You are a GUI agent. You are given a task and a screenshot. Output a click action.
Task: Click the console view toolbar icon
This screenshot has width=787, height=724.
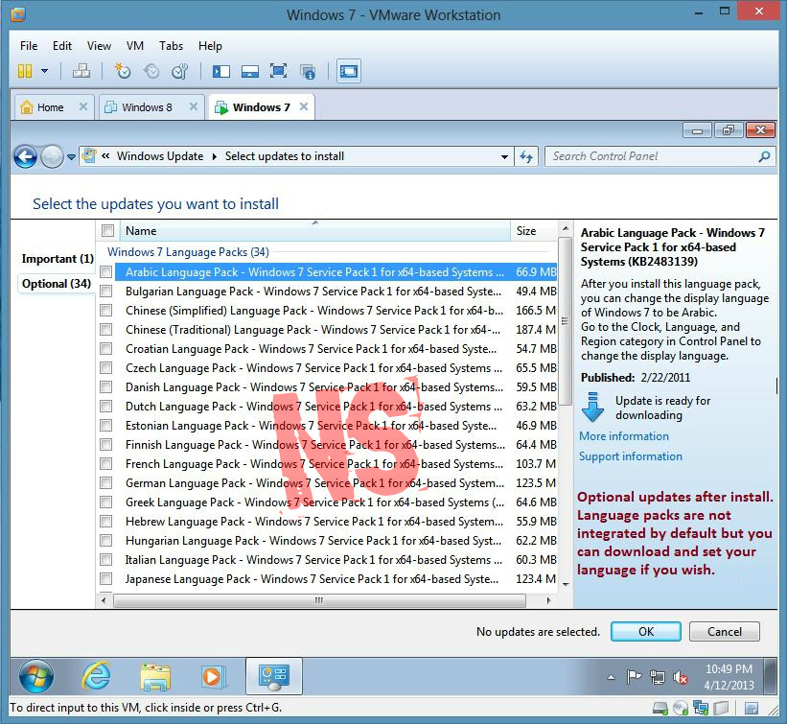[349, 71]
